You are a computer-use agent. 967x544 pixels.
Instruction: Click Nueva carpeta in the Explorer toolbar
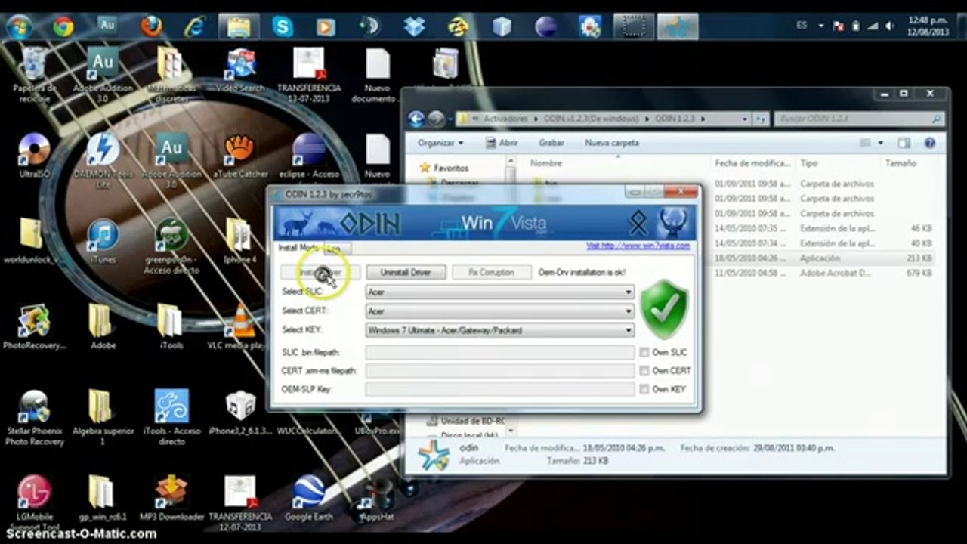click(611, 143)
